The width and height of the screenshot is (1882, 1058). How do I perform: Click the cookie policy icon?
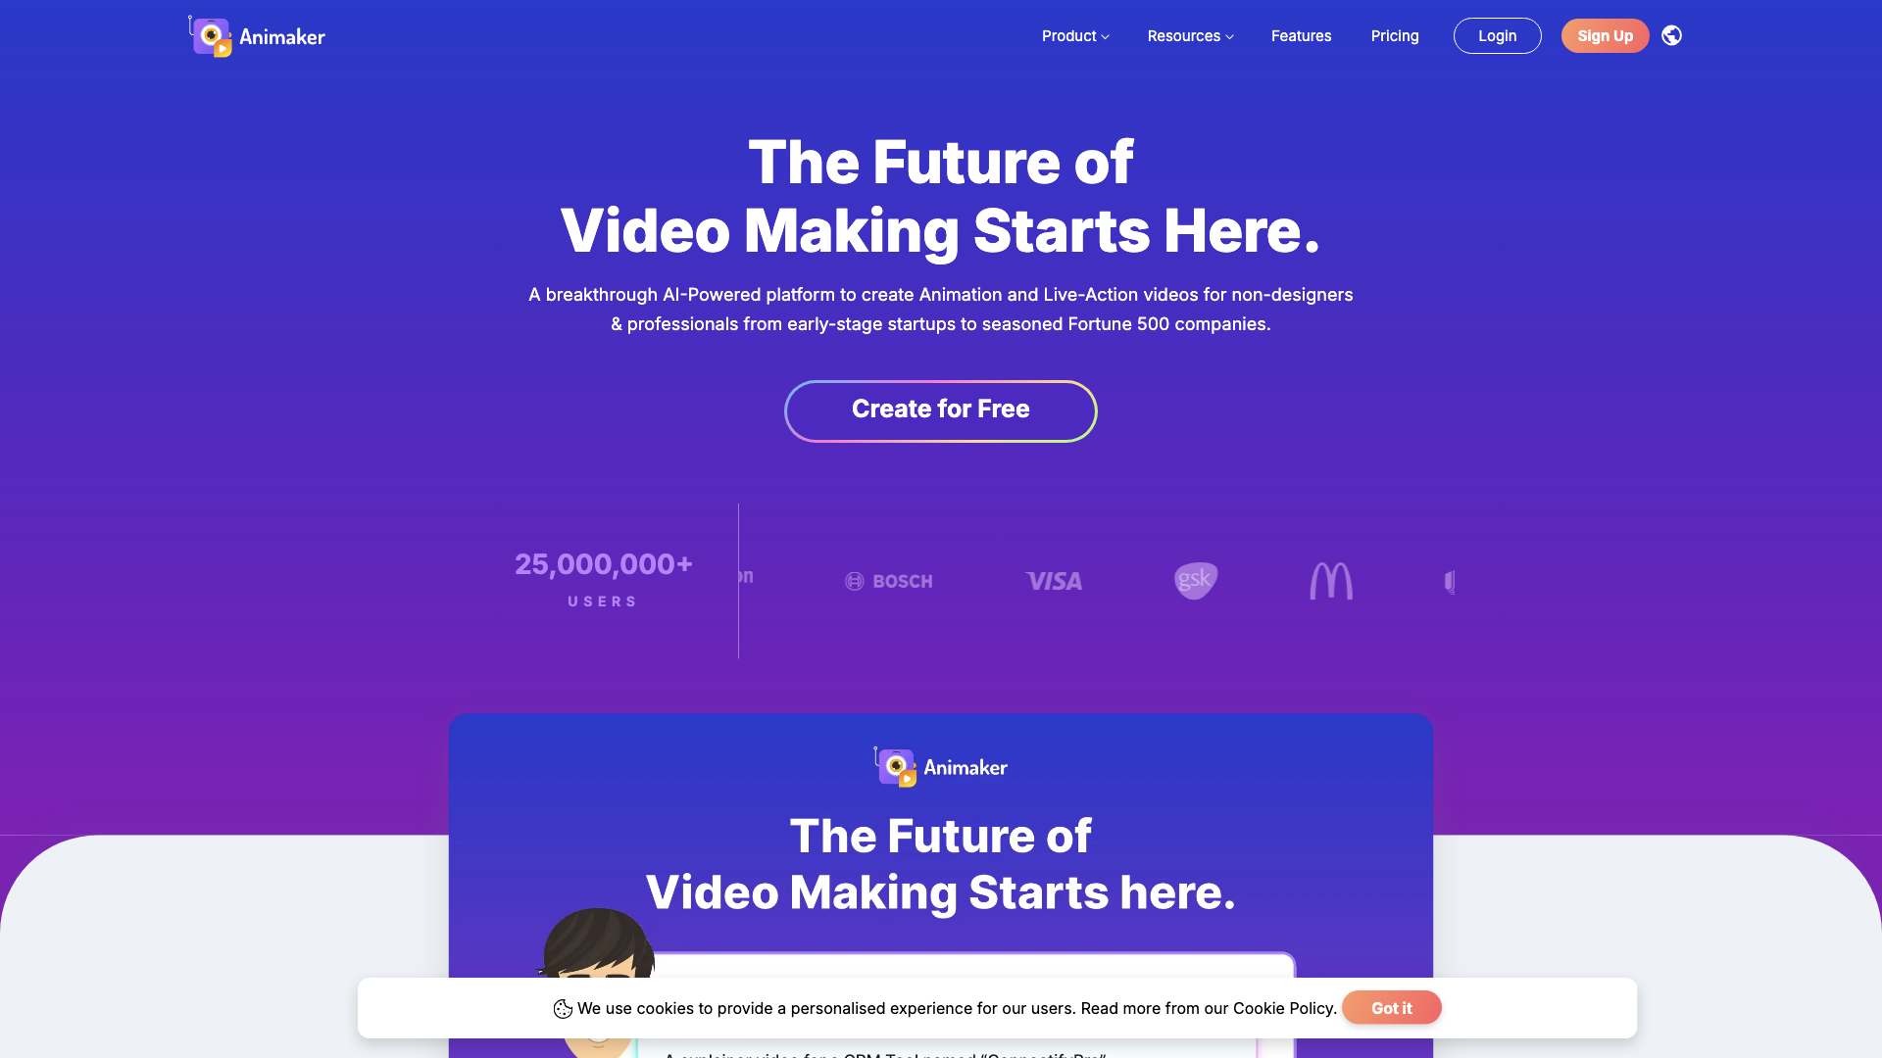coord(563,1009)
